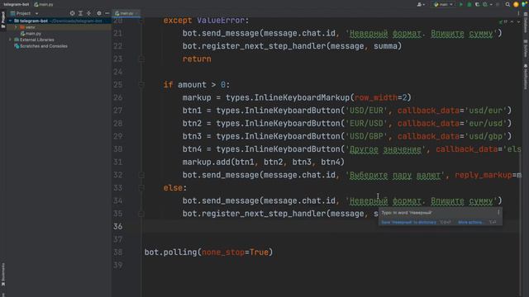
Task: Expand External Libraries node
Action: click(10, 40)
